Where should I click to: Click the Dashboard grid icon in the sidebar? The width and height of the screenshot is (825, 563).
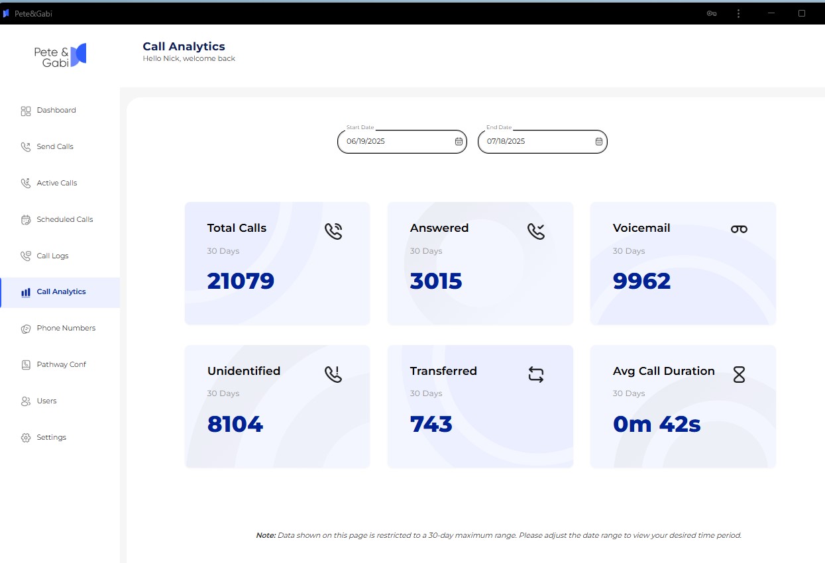tap(26, 111)
